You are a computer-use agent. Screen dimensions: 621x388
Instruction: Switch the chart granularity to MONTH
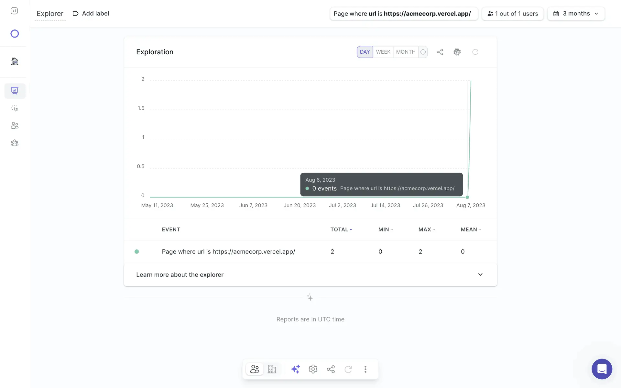[x=406, y=52]
